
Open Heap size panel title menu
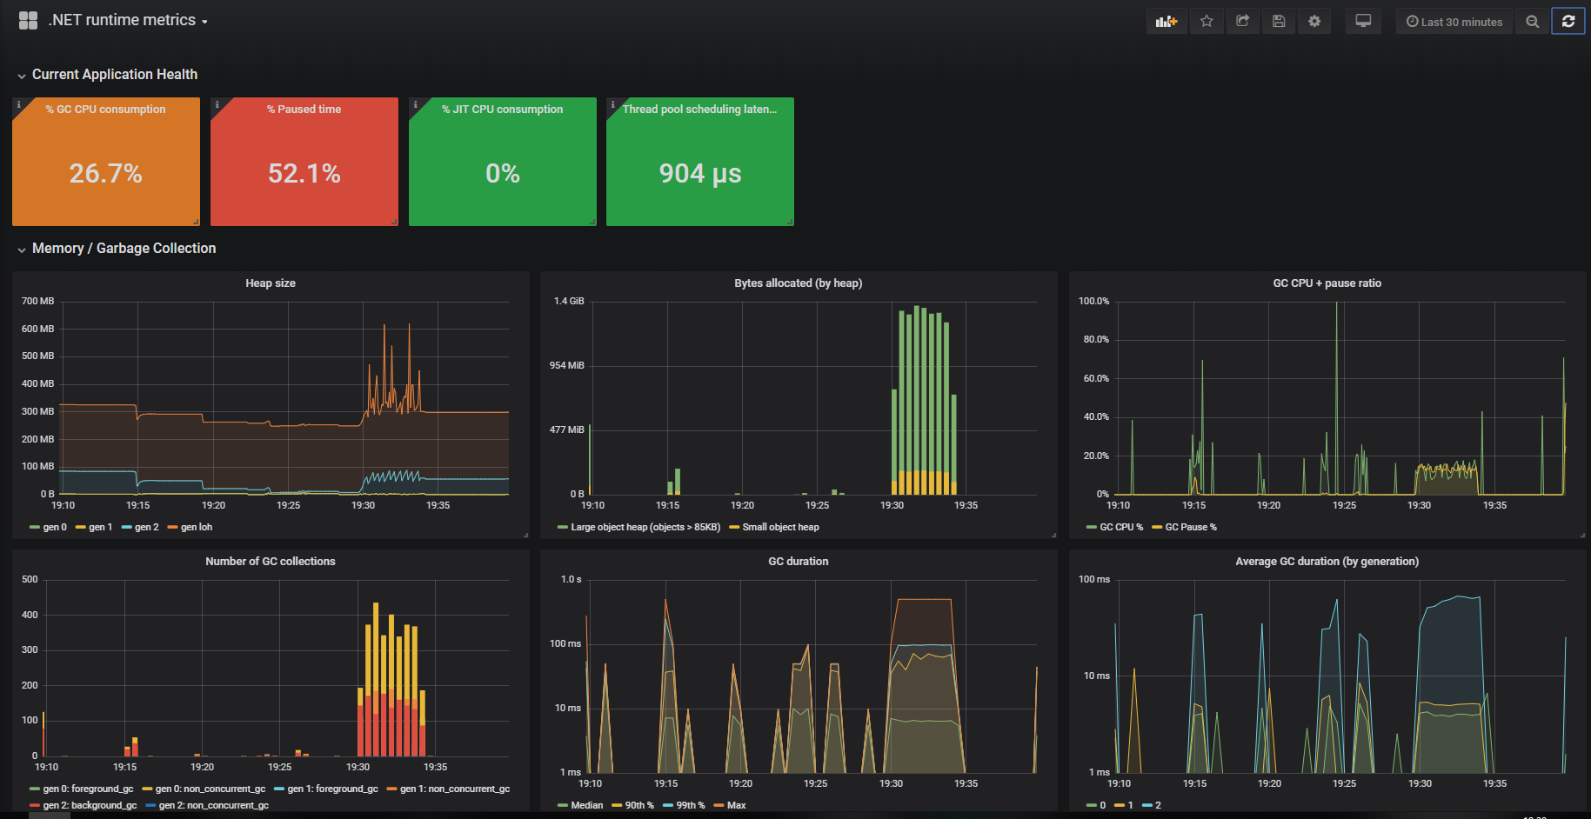point(271,283)
